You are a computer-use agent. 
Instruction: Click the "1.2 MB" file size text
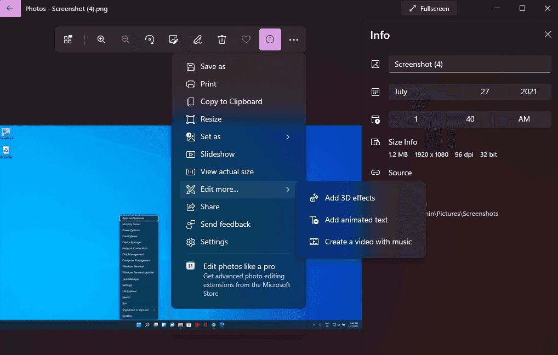[x=398, y=154]
